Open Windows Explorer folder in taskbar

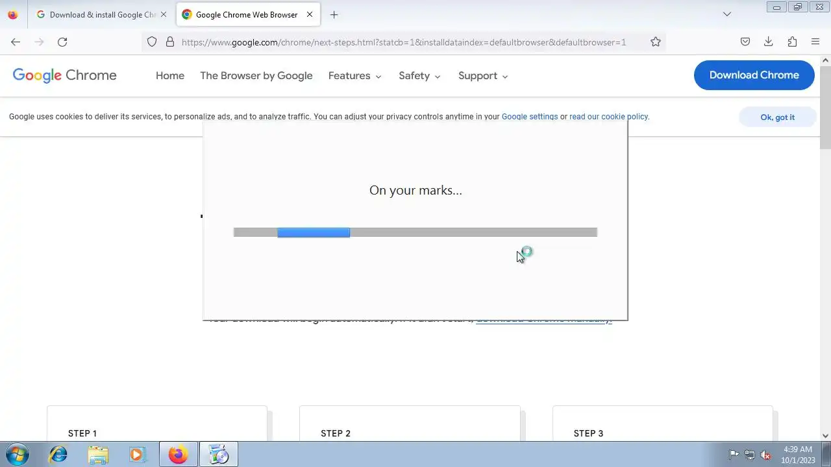(x=98, y=455)
